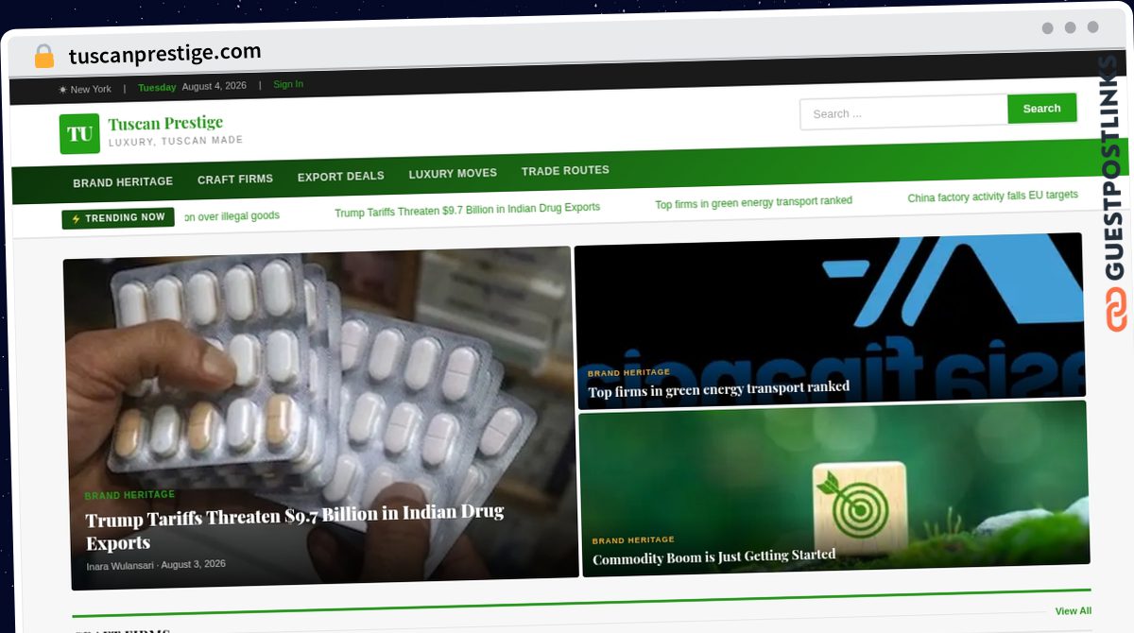Click the 'LUXURY, TUSCAN MADE' tagline
This screenshot has height=633, width=1134.
coord(176,141)
